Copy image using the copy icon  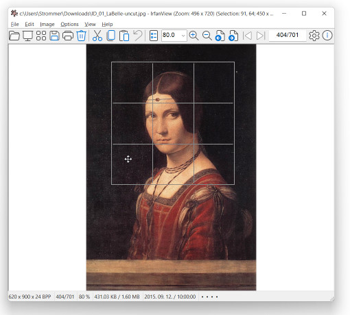pos(111,36)
